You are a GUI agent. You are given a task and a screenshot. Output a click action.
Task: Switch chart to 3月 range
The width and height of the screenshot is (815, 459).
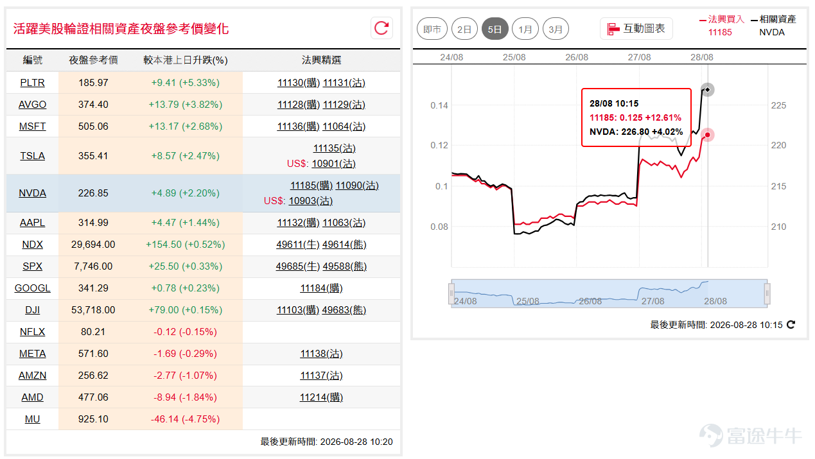556,29
